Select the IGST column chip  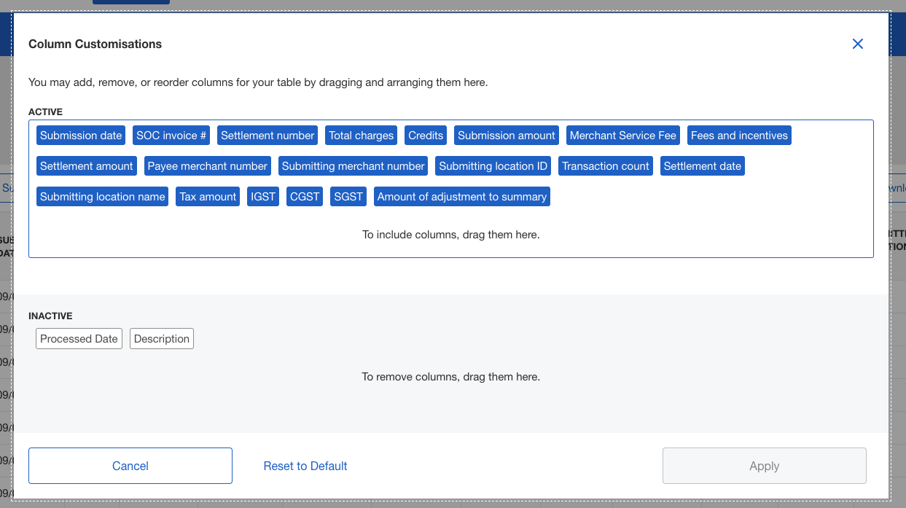click(x=262, y=196)
